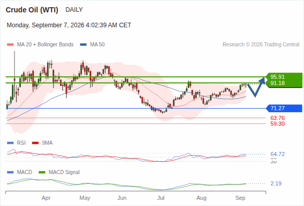
Task: Click the Apr marker on time axis
Action: point(46,198)
